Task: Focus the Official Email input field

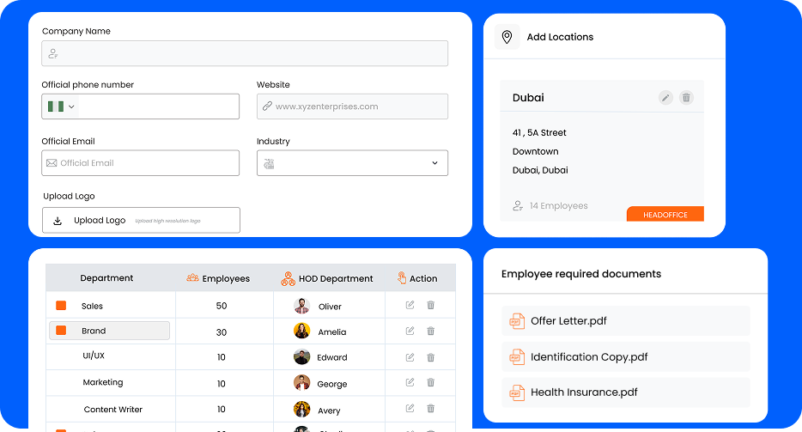Action: [x=141, y=163]
